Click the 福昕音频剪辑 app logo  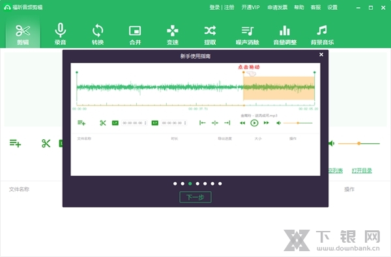[7, 7]
